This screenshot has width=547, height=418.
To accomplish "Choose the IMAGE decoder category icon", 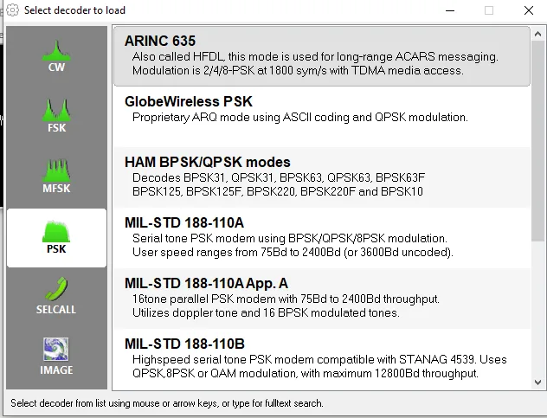I will click(x=56, y=350).
